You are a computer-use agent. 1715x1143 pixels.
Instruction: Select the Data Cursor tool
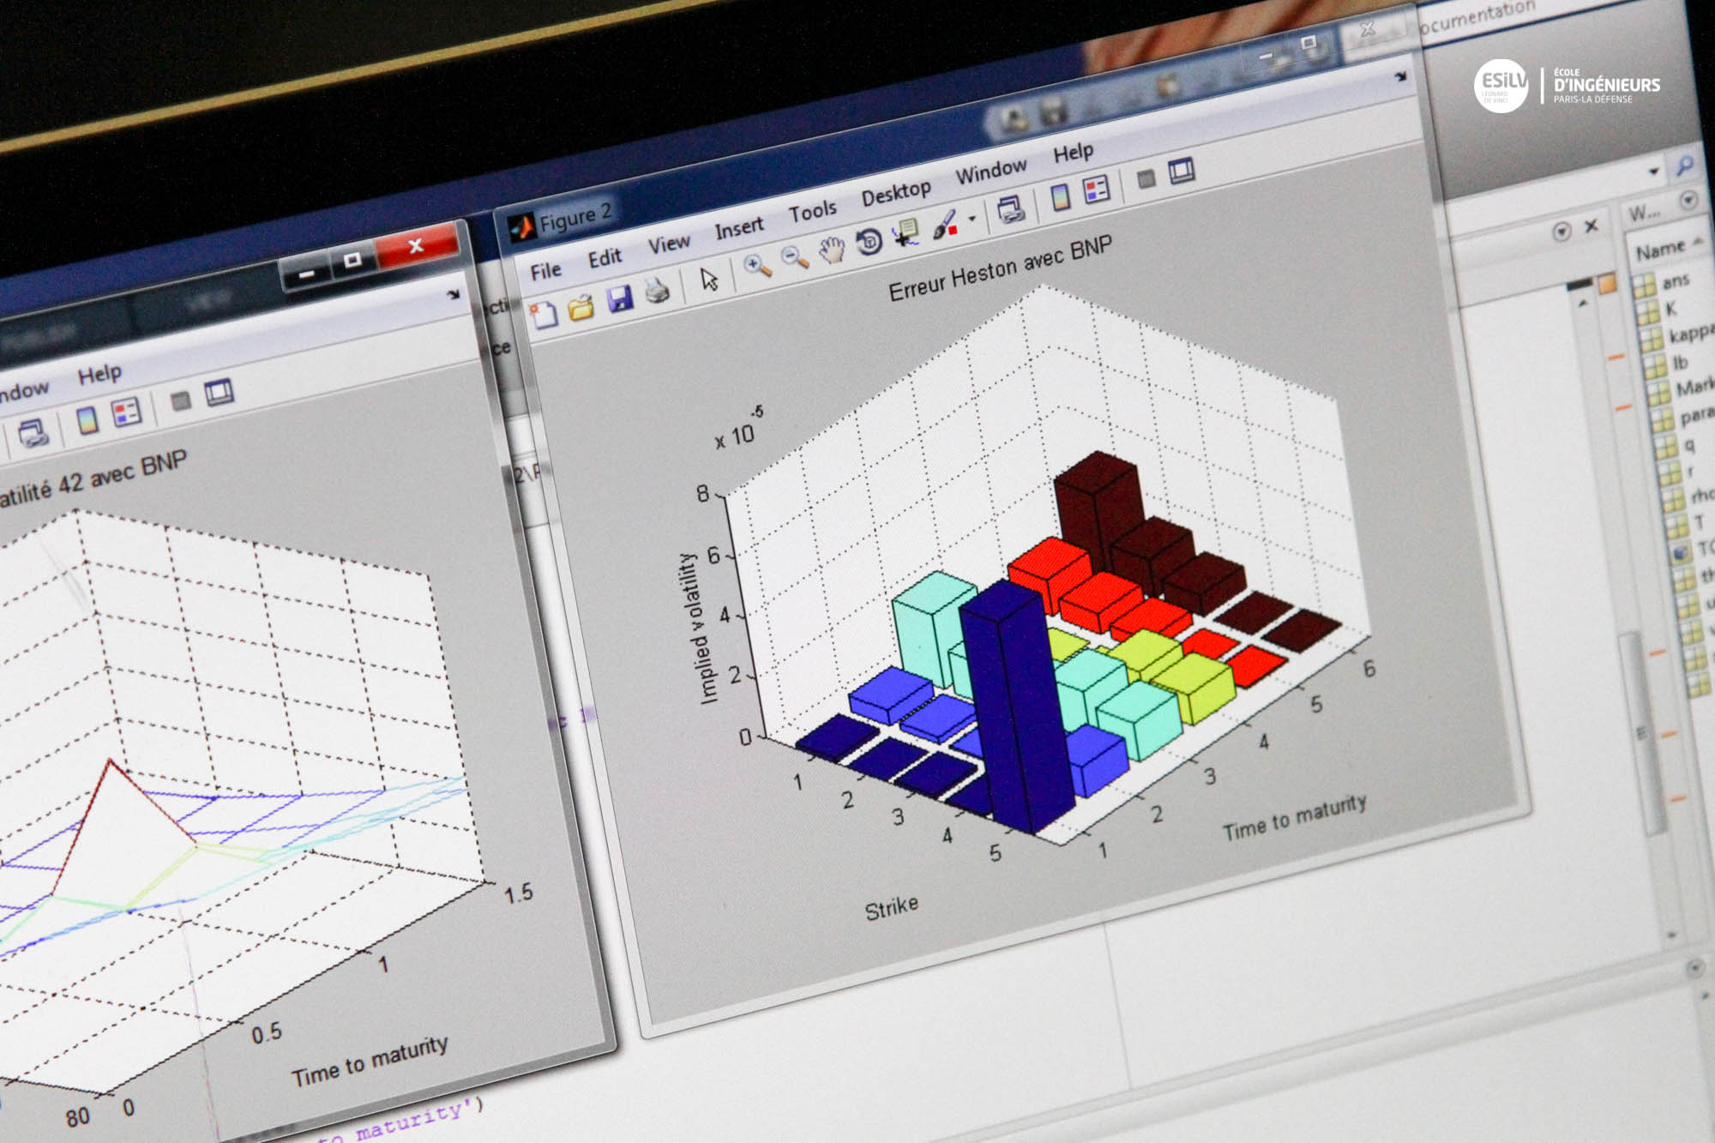pyautogui.click(x=906, y=232)
